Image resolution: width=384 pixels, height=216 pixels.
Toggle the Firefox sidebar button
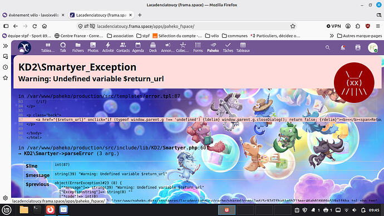[x=6, y=26]
